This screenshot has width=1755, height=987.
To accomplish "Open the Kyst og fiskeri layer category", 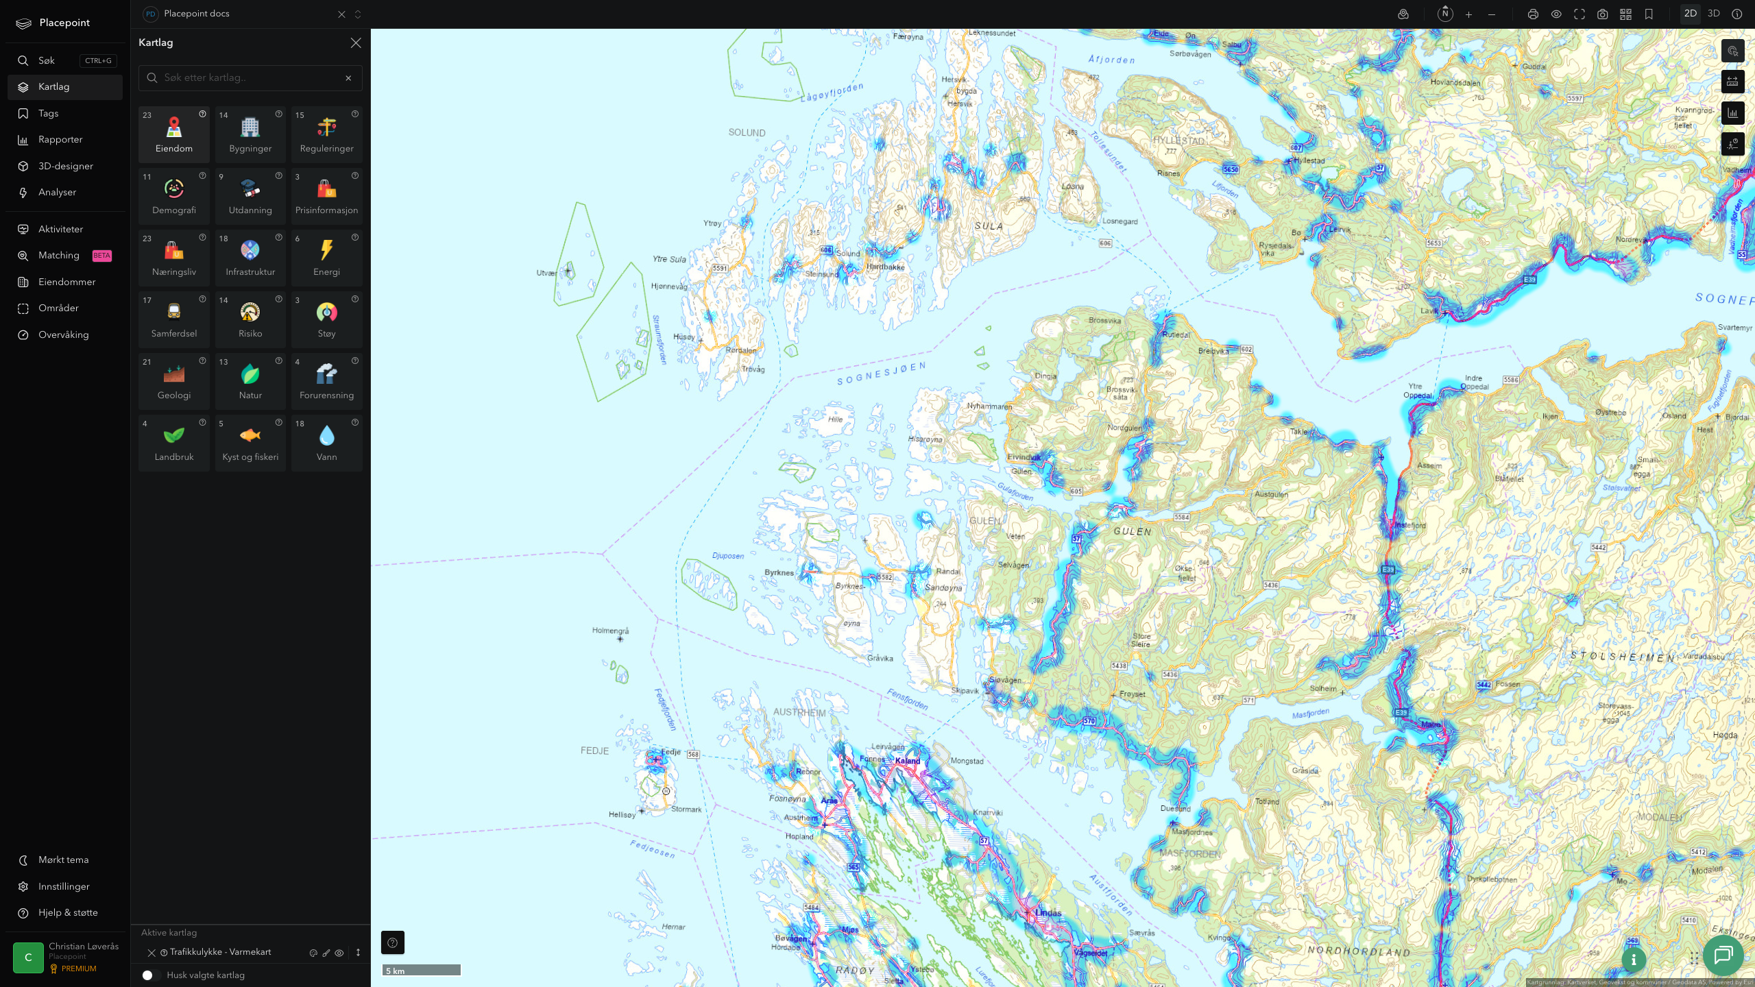I will [250, 443].
